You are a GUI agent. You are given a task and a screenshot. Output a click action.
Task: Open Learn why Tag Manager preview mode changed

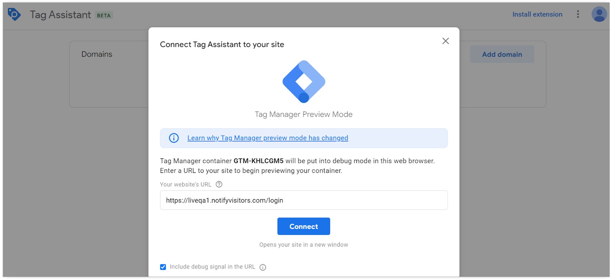(268, 138)
